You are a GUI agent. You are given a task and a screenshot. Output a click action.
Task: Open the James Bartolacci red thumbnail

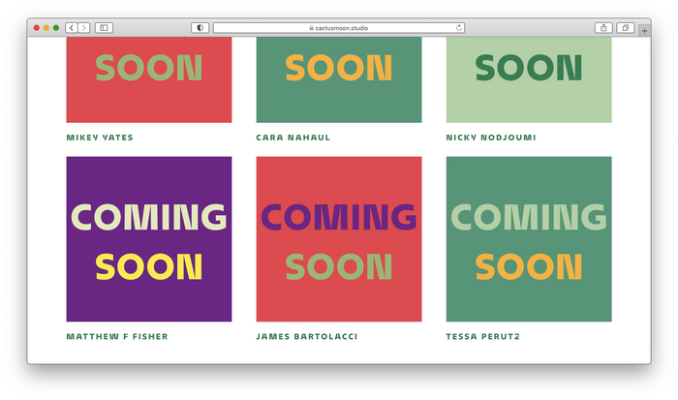pos(339,239)
